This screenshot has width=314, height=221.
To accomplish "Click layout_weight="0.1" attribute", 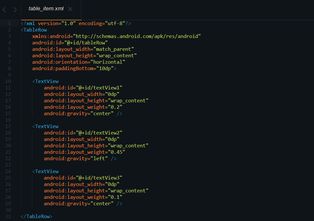I will (x=83, y=197).
